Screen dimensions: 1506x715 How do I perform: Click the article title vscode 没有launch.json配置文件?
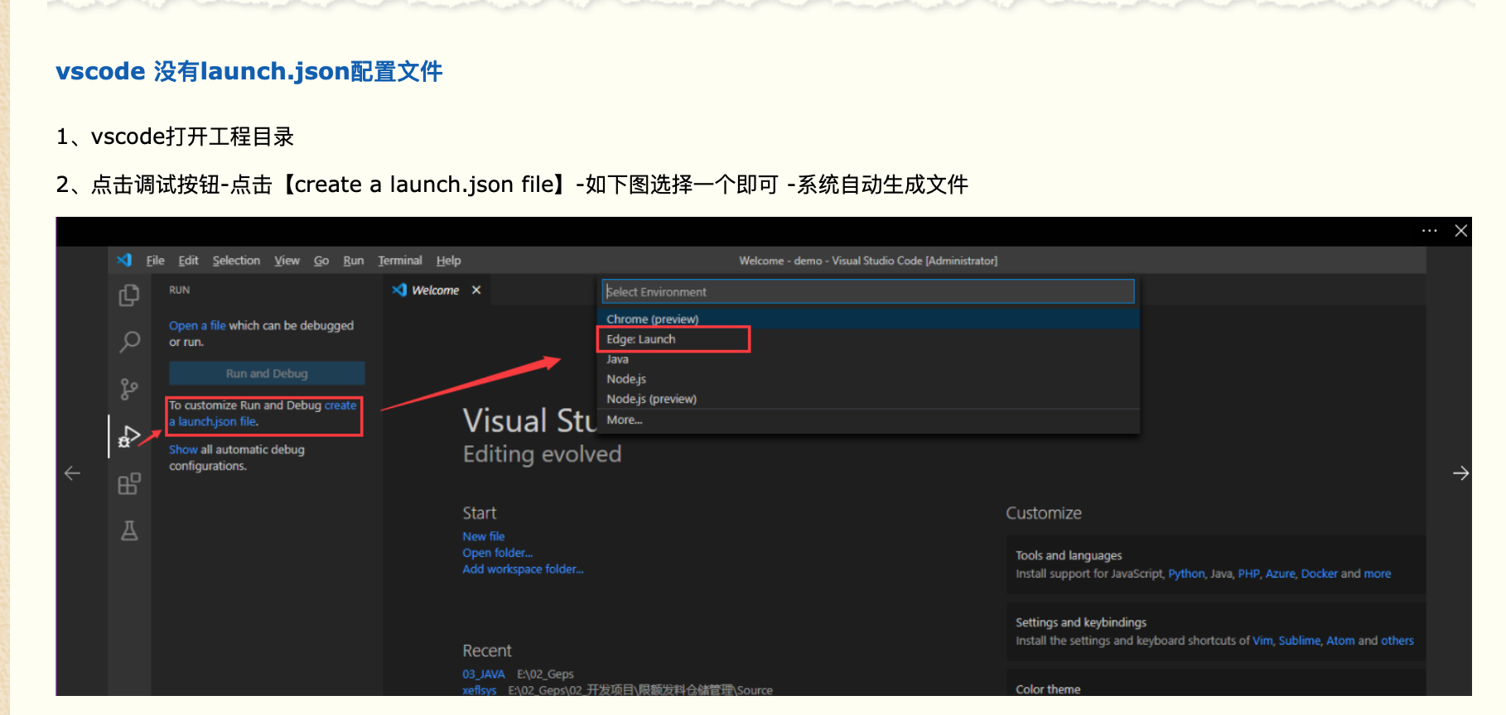[249, 71]
